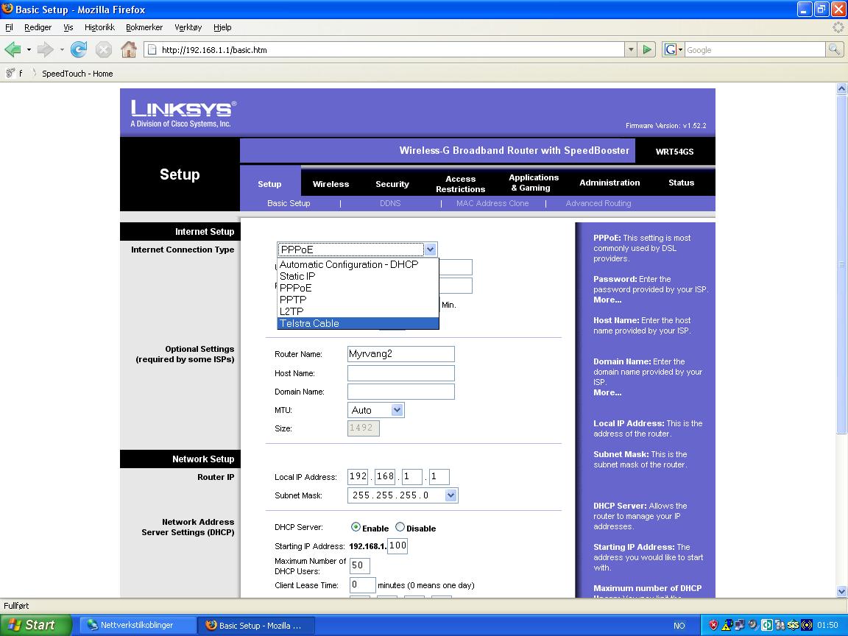Click the Domain Name field
848x636 pixels.
point(400,392)
